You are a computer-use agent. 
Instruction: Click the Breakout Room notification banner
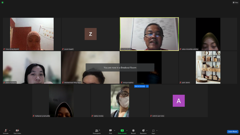120,67
